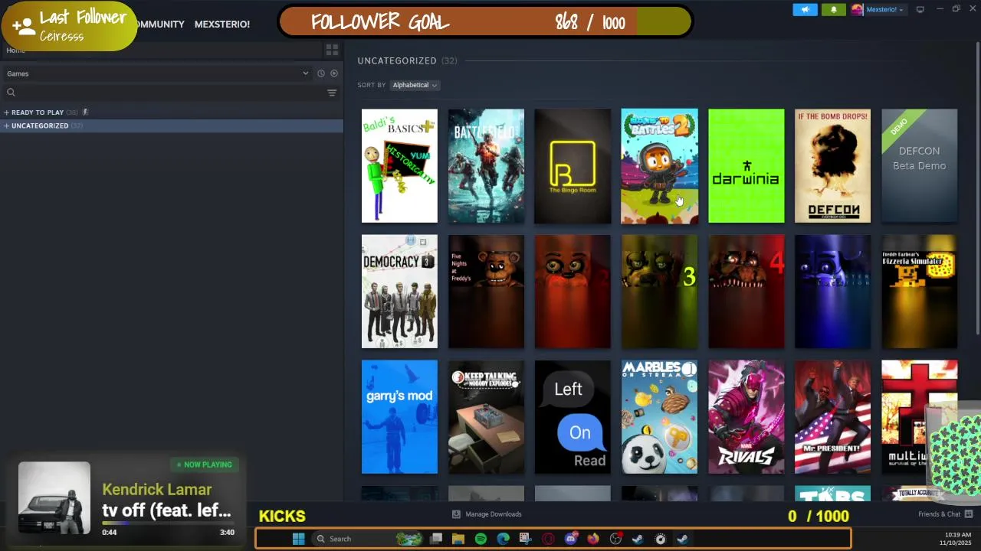Click the library search field
The width and height of the screenshot is (981, 551).
pyautogui.click(x=165, y=93)
